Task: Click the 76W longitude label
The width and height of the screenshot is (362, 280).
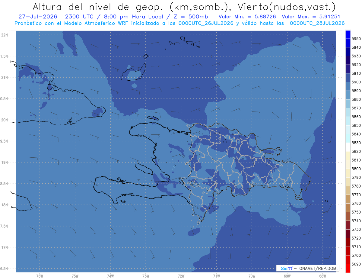Action: (x=40, y=276)
